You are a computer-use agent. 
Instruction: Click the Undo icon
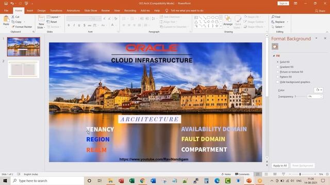[12, 4]
